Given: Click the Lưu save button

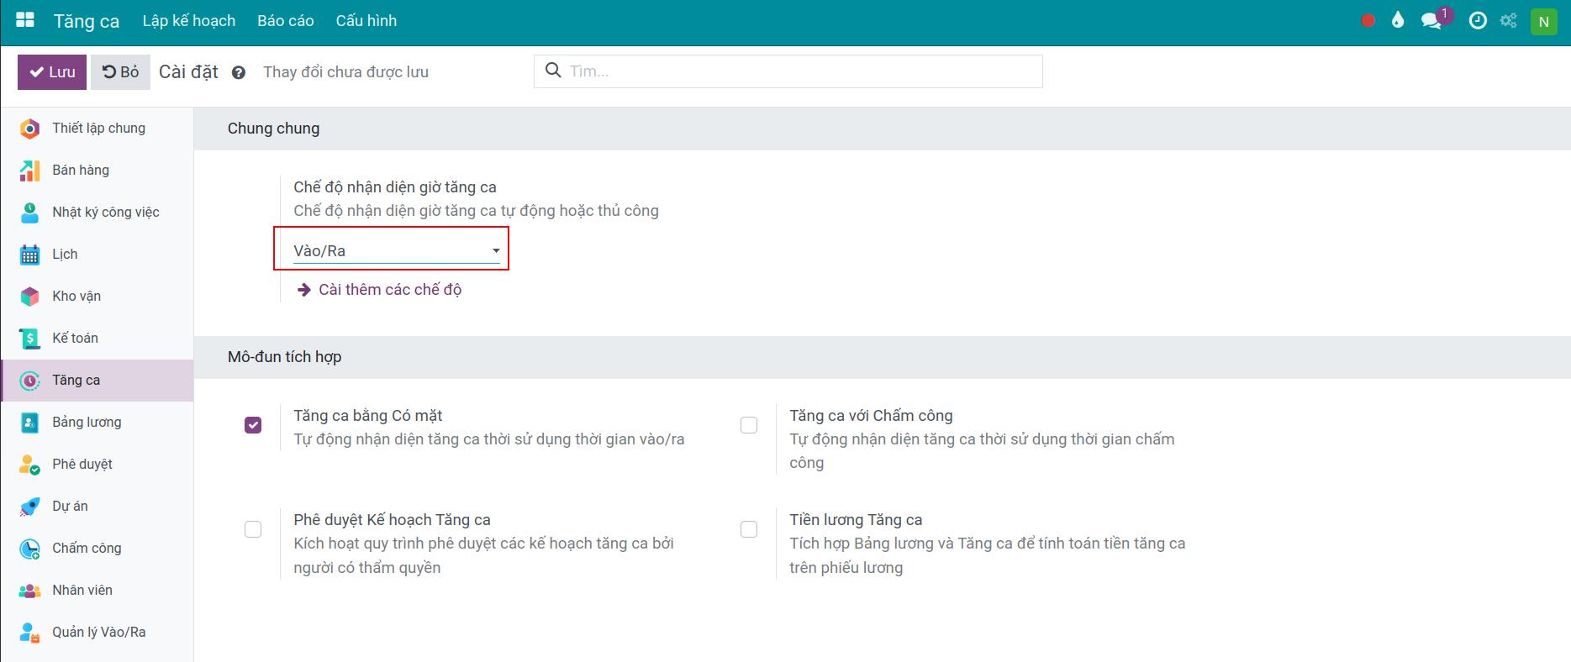Looking at the screenshot, I should point(52,72).
